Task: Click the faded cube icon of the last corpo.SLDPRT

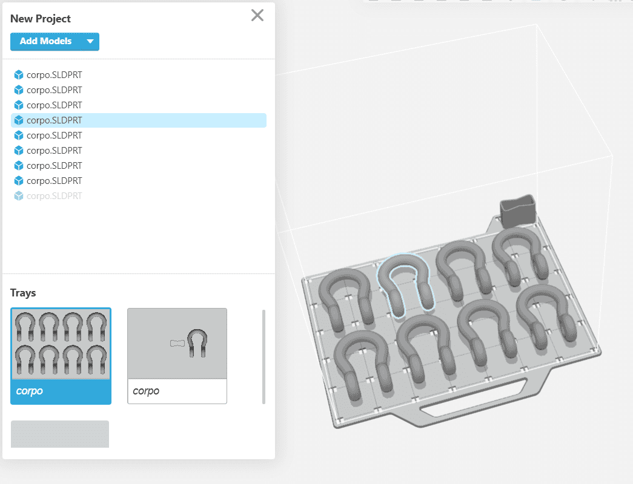Action: click(x=18, y=195)
